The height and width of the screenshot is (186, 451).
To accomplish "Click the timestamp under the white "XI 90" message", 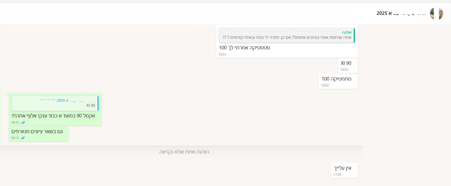I will pos(344,70).
